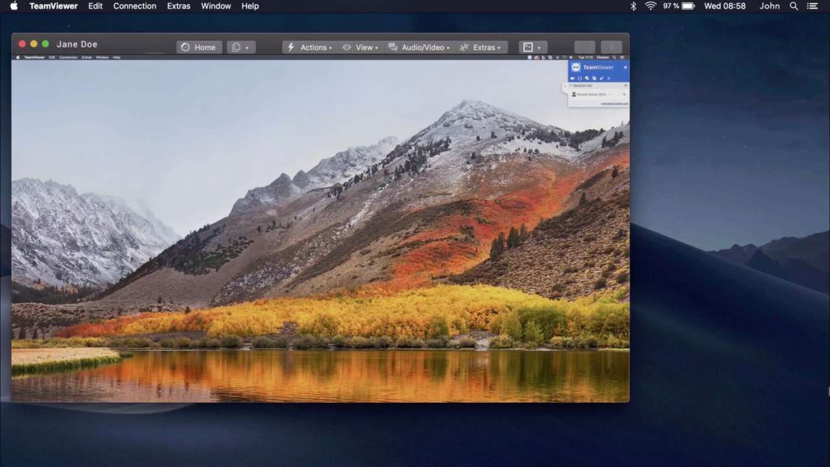Open Spotlight search magnifier icon
This screenshot has width=830, height=467.
coord(794,6)
